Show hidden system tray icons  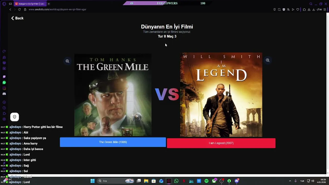pos(290,181)
